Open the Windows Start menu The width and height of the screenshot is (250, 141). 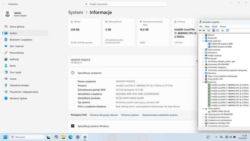5,137
